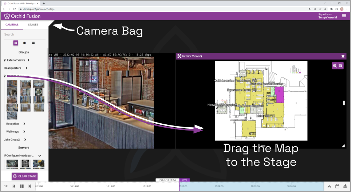Open the Cameras tab

click(x=12, y=25)
